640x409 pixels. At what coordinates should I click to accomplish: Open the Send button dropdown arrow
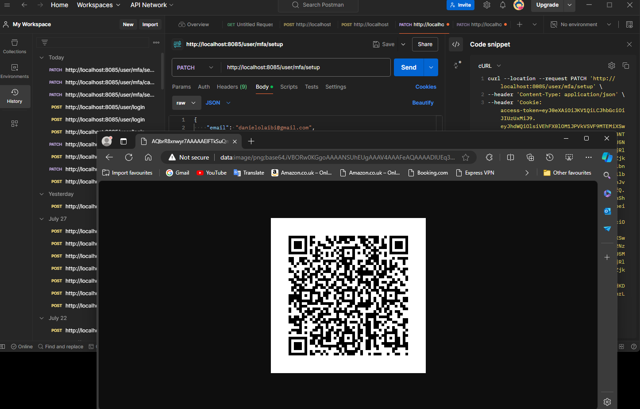431,67
